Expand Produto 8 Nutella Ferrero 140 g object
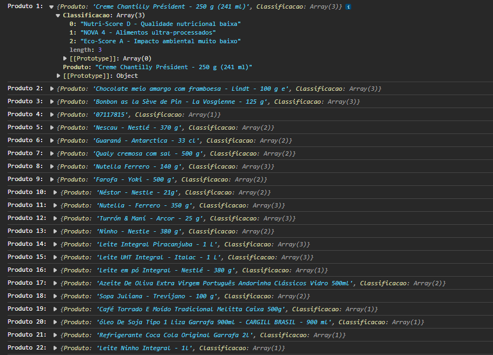The width and height of the screenshot is (493, 355). 52,166
